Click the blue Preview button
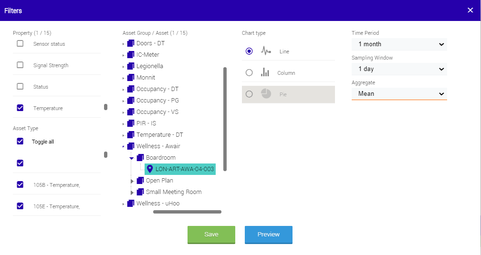The width and height of the screenshot is (481, 255). point(268,235)
